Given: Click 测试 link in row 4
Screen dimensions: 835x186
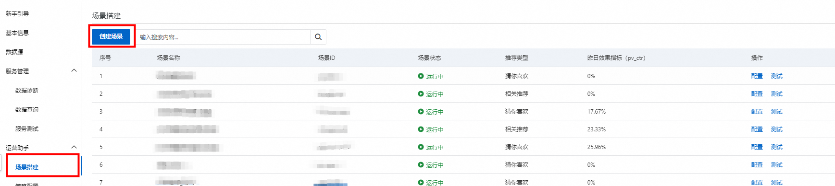Looking at the screenshot, I should coord(777,129).
